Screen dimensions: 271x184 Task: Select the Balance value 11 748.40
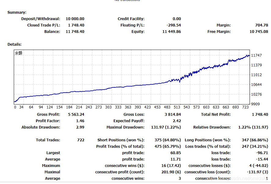click(x=75, y=31)
